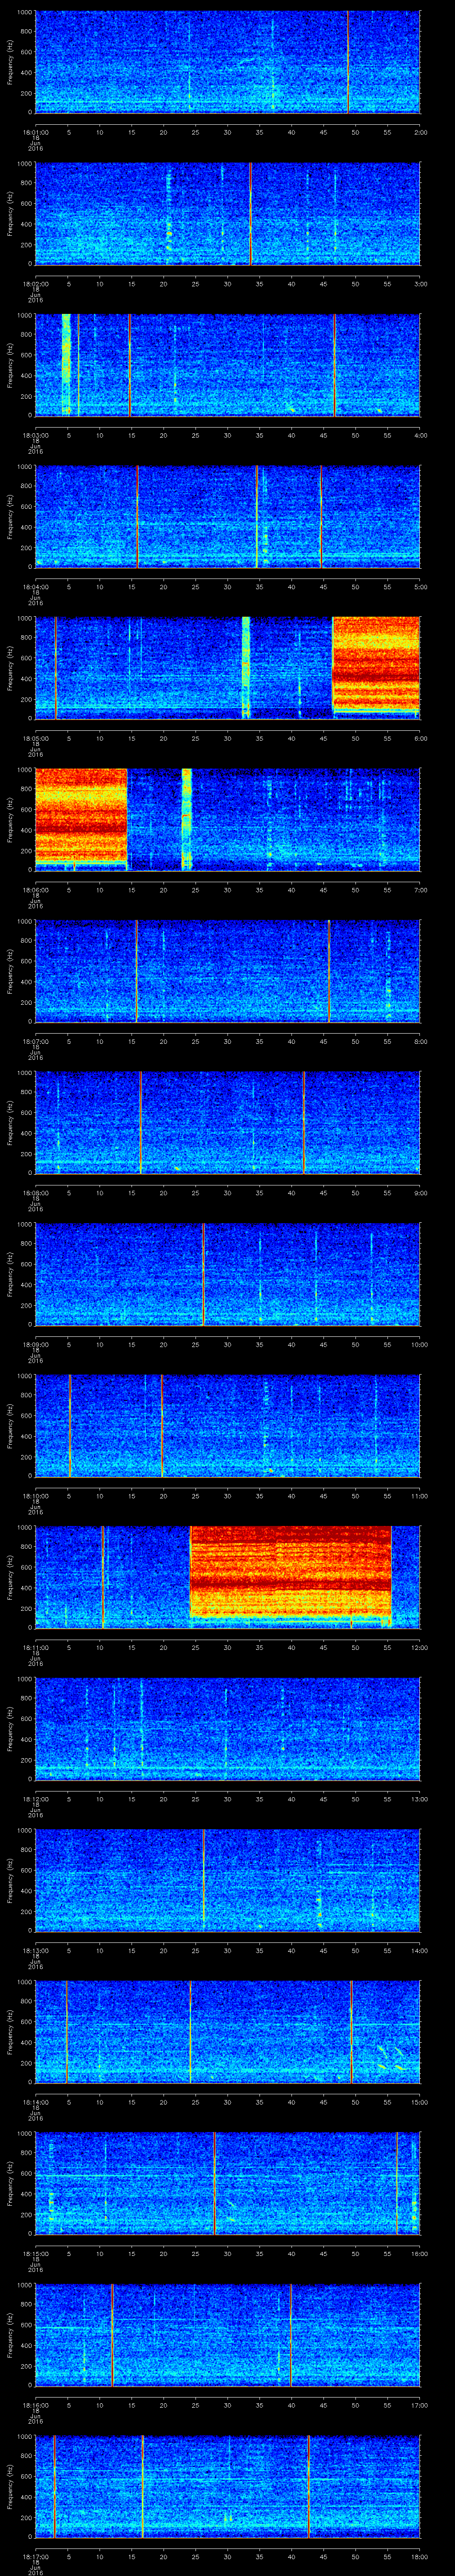This screenshot has height=2576, width=455.
Task: Click the '17:00' end time label
Action: tap(419, 2405)
